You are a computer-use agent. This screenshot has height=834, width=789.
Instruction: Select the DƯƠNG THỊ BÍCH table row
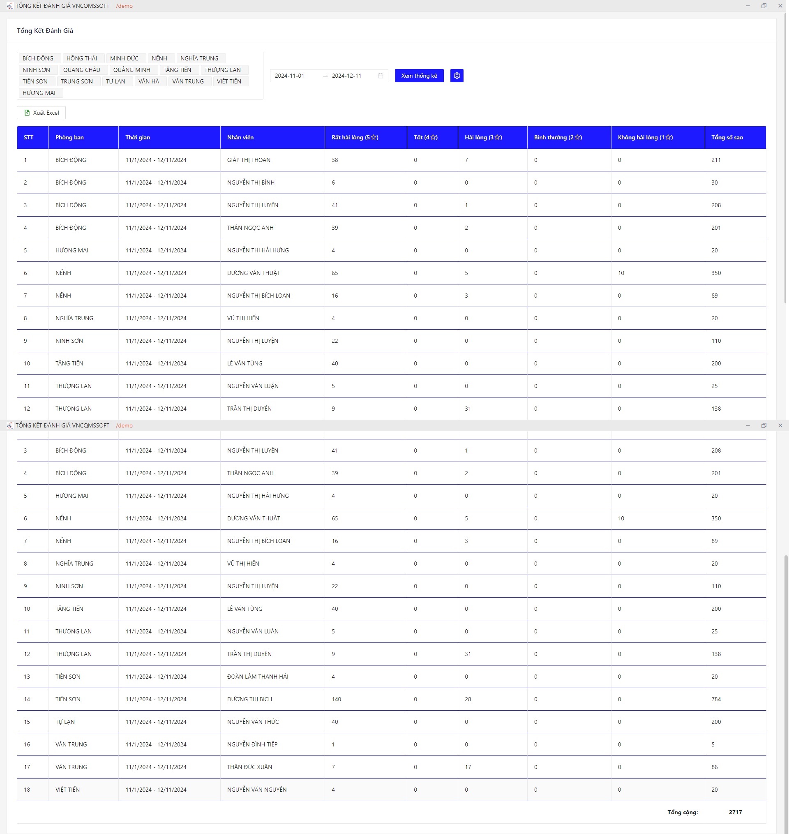pyautogui.click(x=249, y=699)
